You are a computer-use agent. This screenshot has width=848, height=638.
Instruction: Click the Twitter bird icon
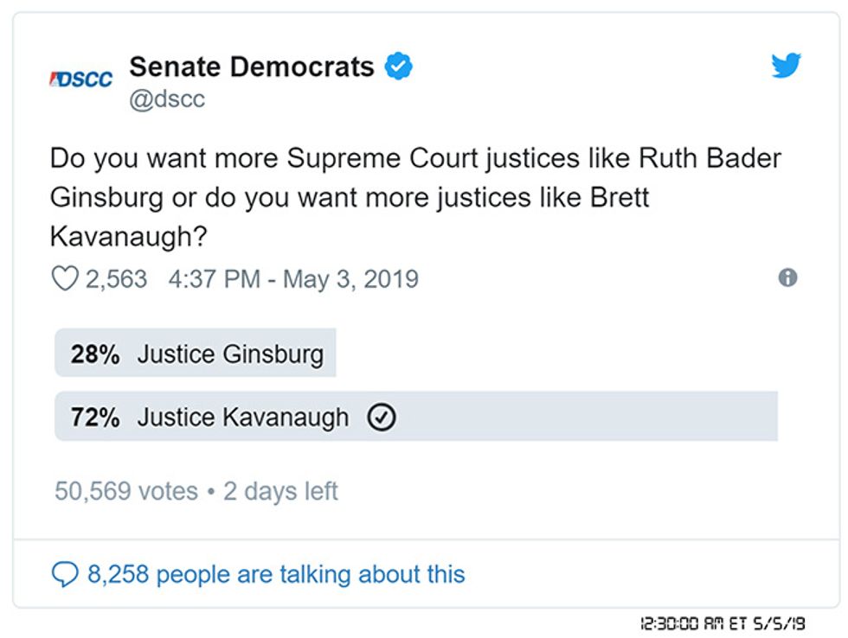(786, 66)
